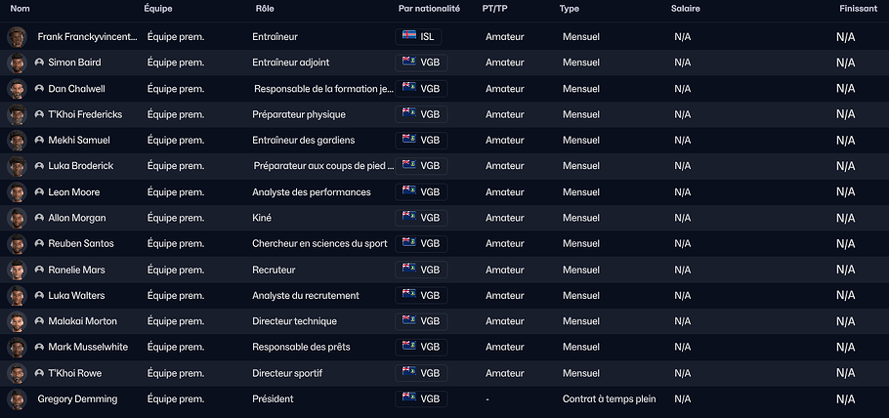Open Frank Franckyvincent's avatar portrait

pyautogui.click(x=16, y=37)
